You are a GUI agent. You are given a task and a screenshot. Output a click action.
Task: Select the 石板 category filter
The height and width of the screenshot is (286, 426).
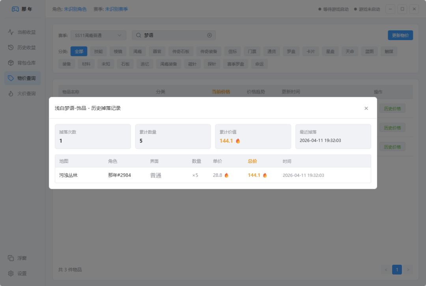pos(125,64)
